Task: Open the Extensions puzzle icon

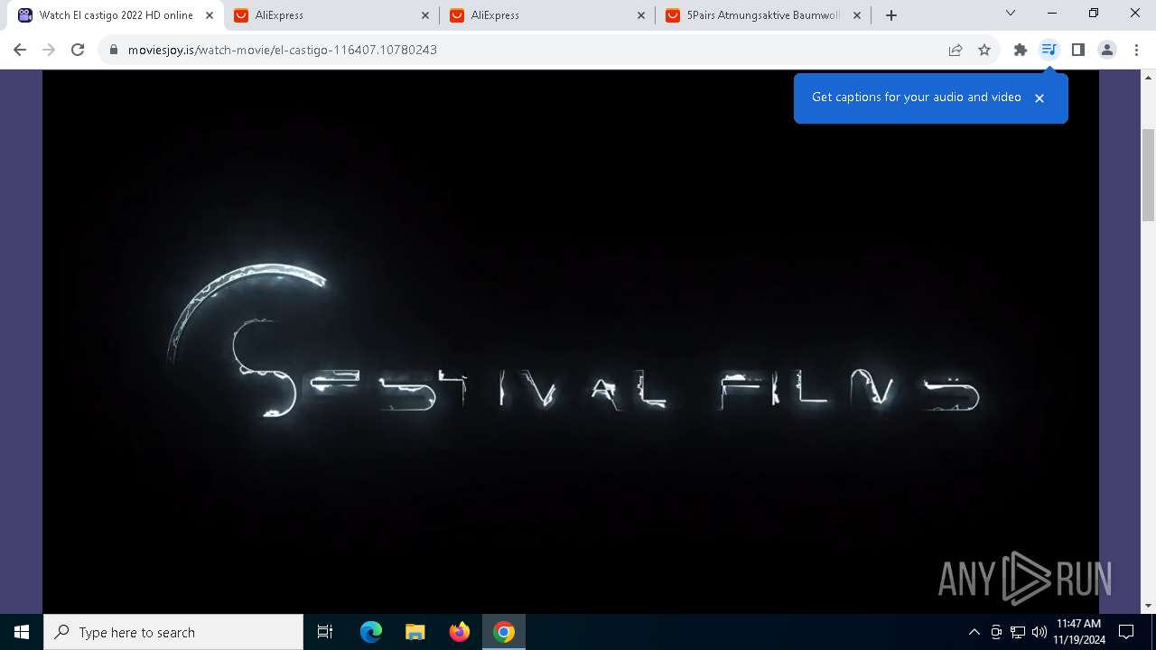Action: point(1021,50)
